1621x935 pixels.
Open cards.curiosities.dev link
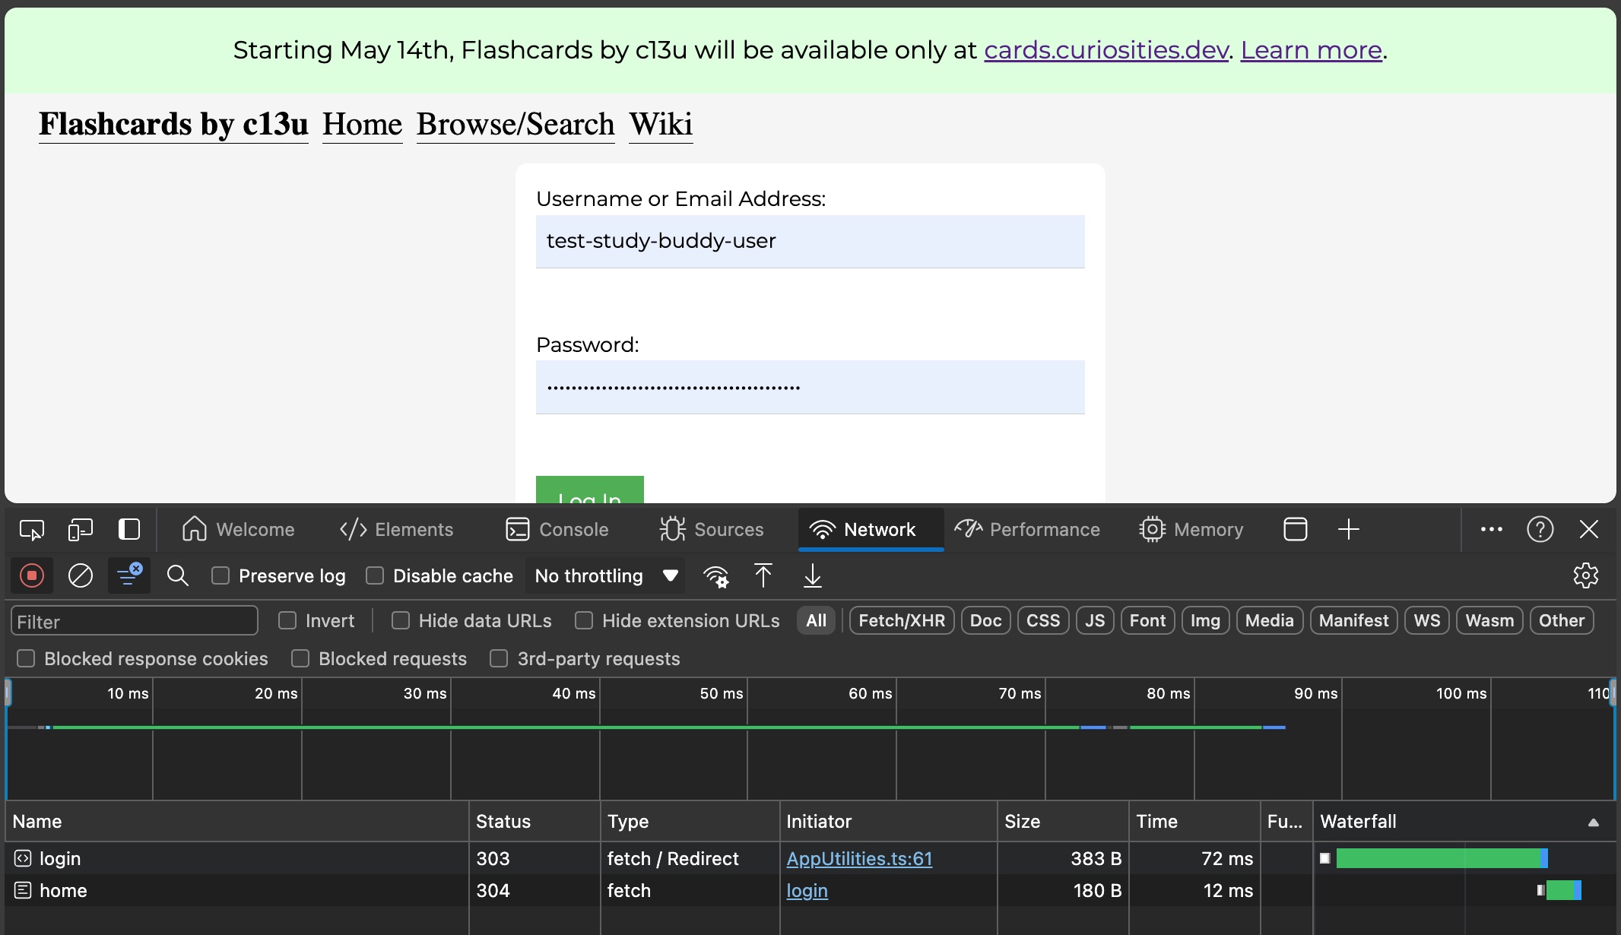point(1106,49)
